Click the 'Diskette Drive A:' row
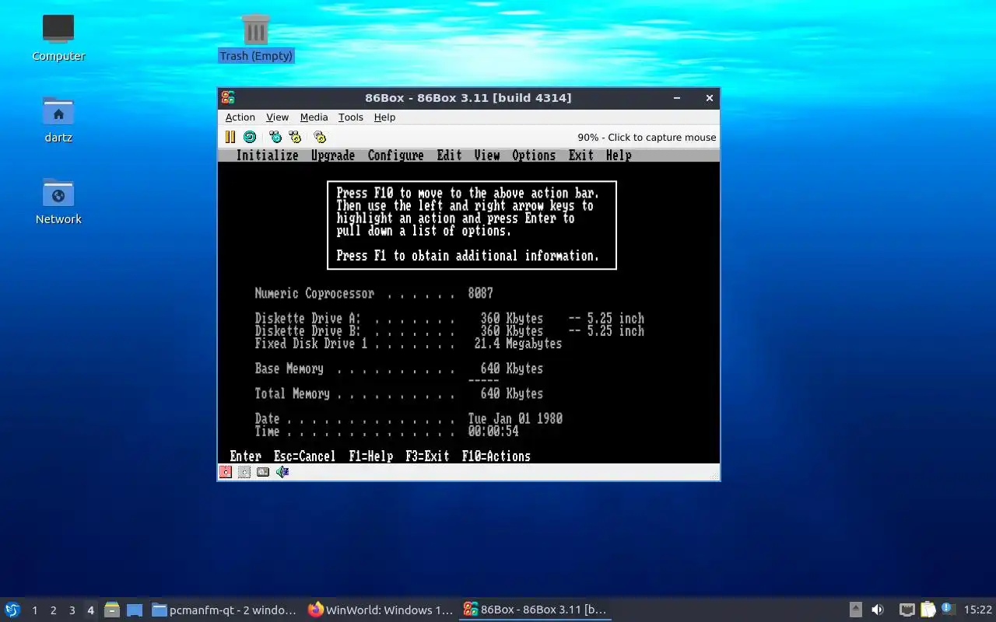 point(449,319)
